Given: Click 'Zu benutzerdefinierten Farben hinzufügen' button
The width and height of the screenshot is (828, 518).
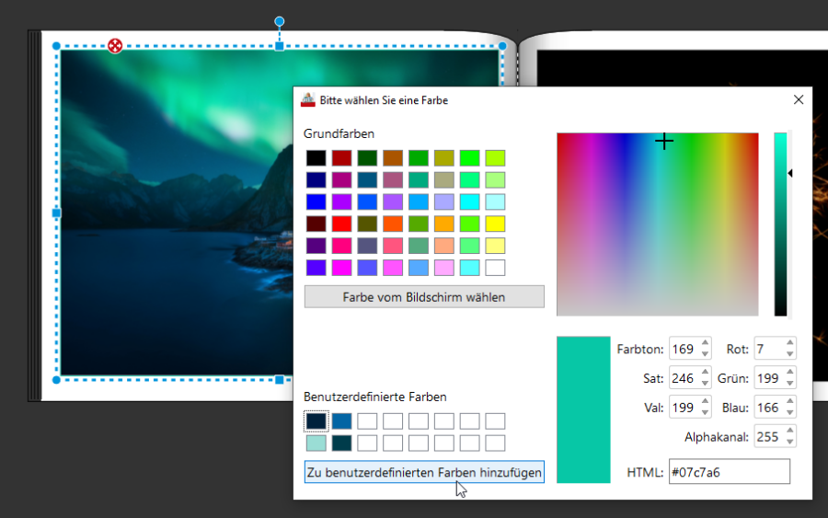Looking at the screenshot, I should click(x=424, y=473).
